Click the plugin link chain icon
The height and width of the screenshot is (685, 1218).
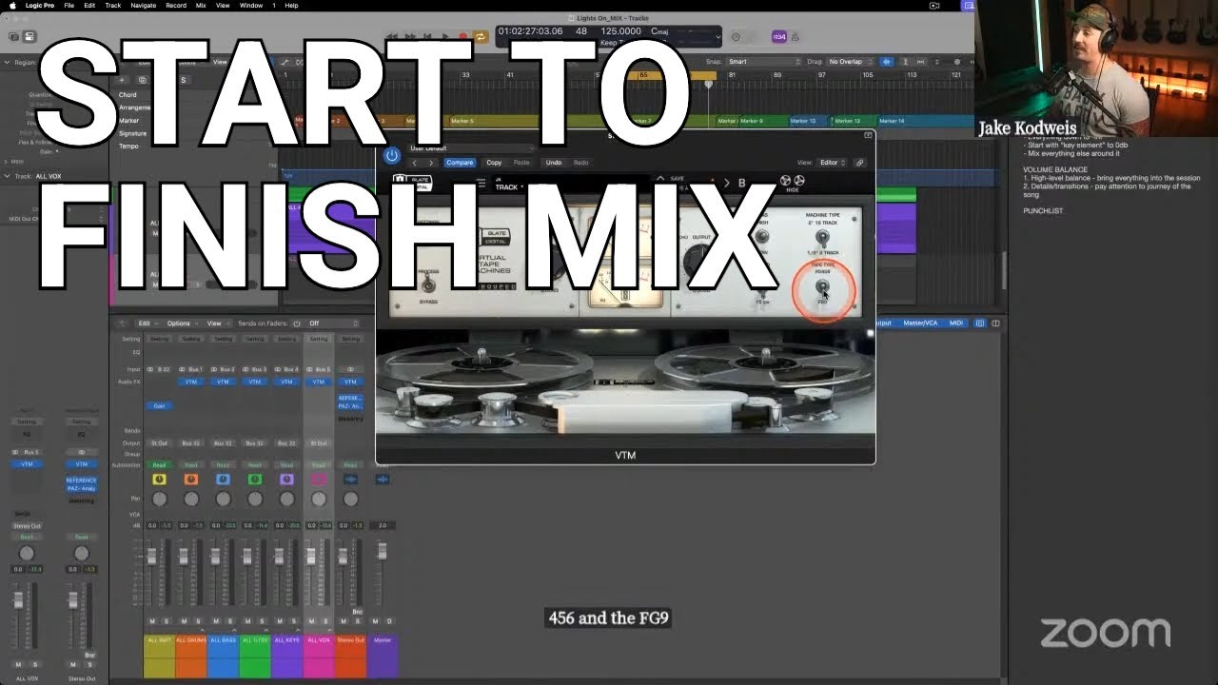[860, 163]
